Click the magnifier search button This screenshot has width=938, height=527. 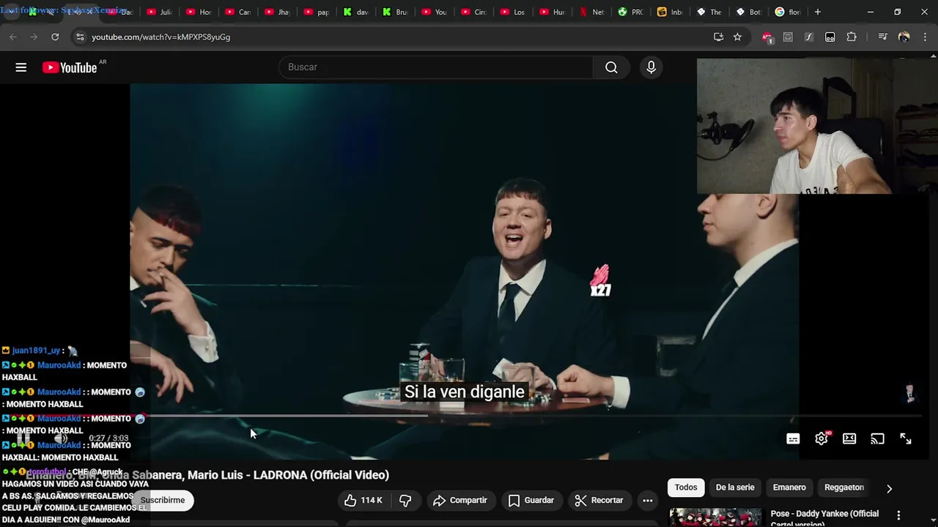[x=611, y=67]
